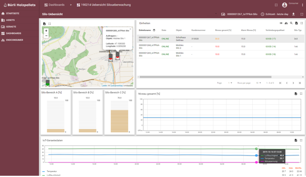Screen dimensions: 306x177
Task: Open search in the Einheiten panel
Action: click(x=291, y=23)
